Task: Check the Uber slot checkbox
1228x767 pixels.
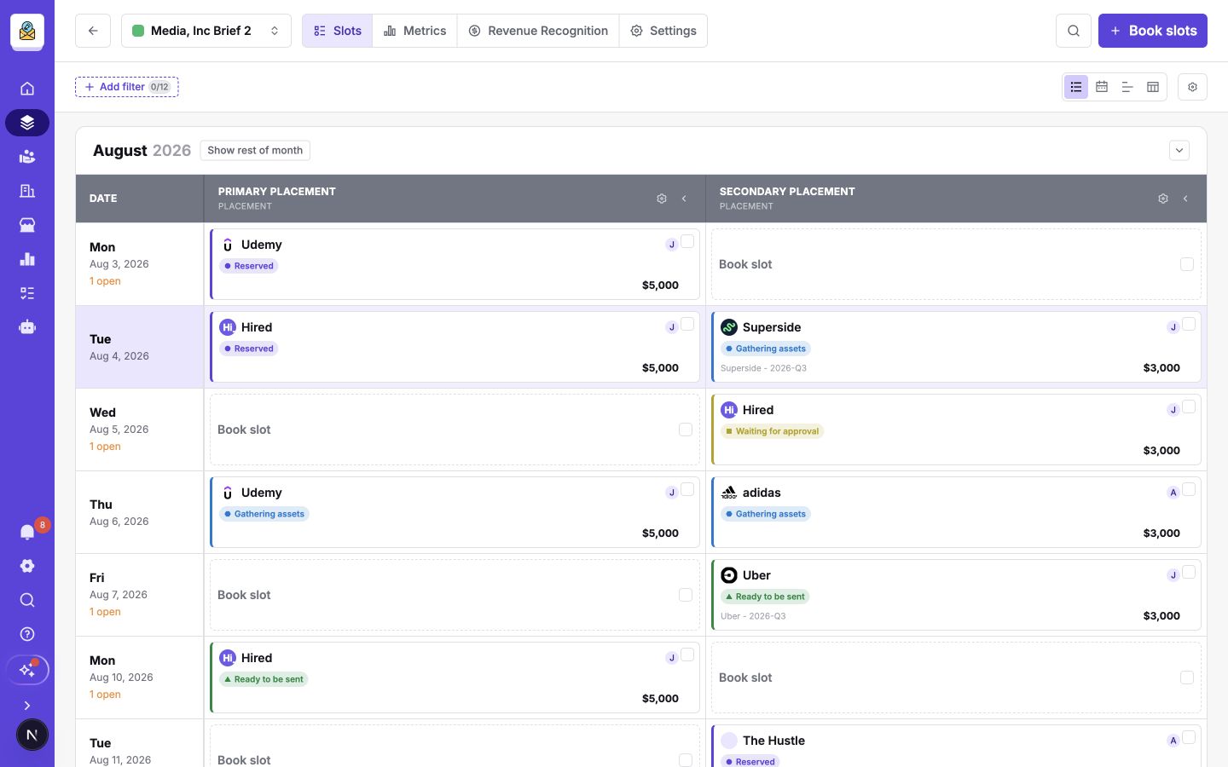Action: [1189, 573]
